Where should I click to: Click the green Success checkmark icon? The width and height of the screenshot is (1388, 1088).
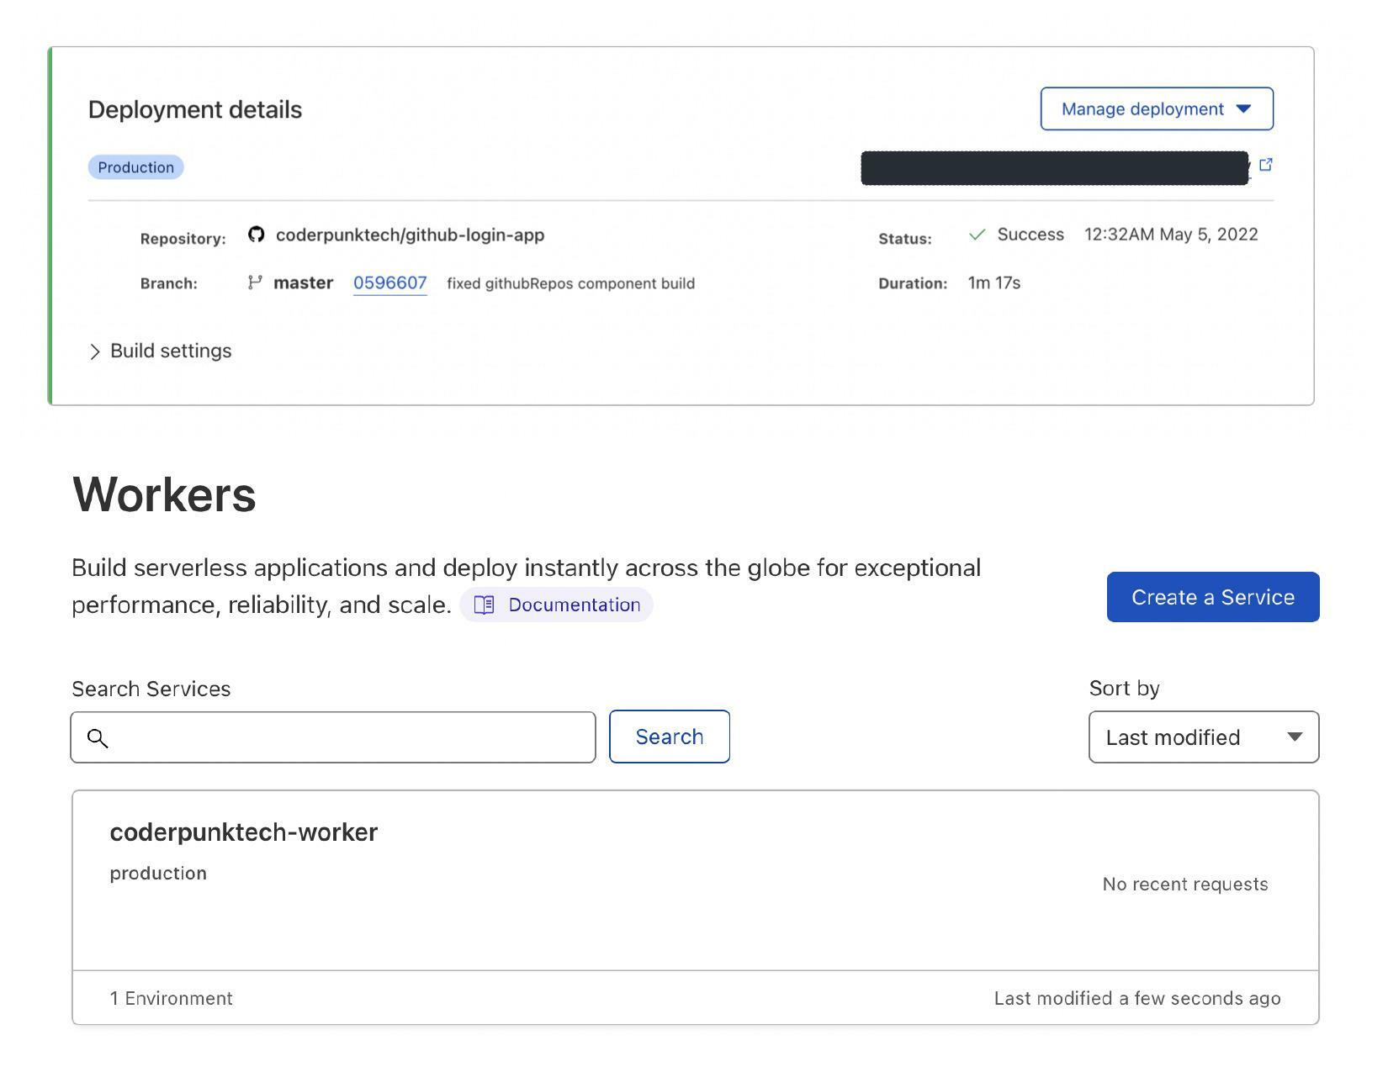point(977,235)
